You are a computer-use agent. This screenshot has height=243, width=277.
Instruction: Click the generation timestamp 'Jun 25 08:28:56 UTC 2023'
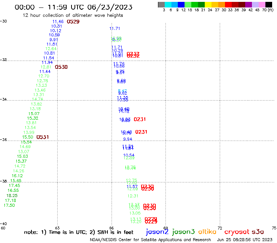245,240
